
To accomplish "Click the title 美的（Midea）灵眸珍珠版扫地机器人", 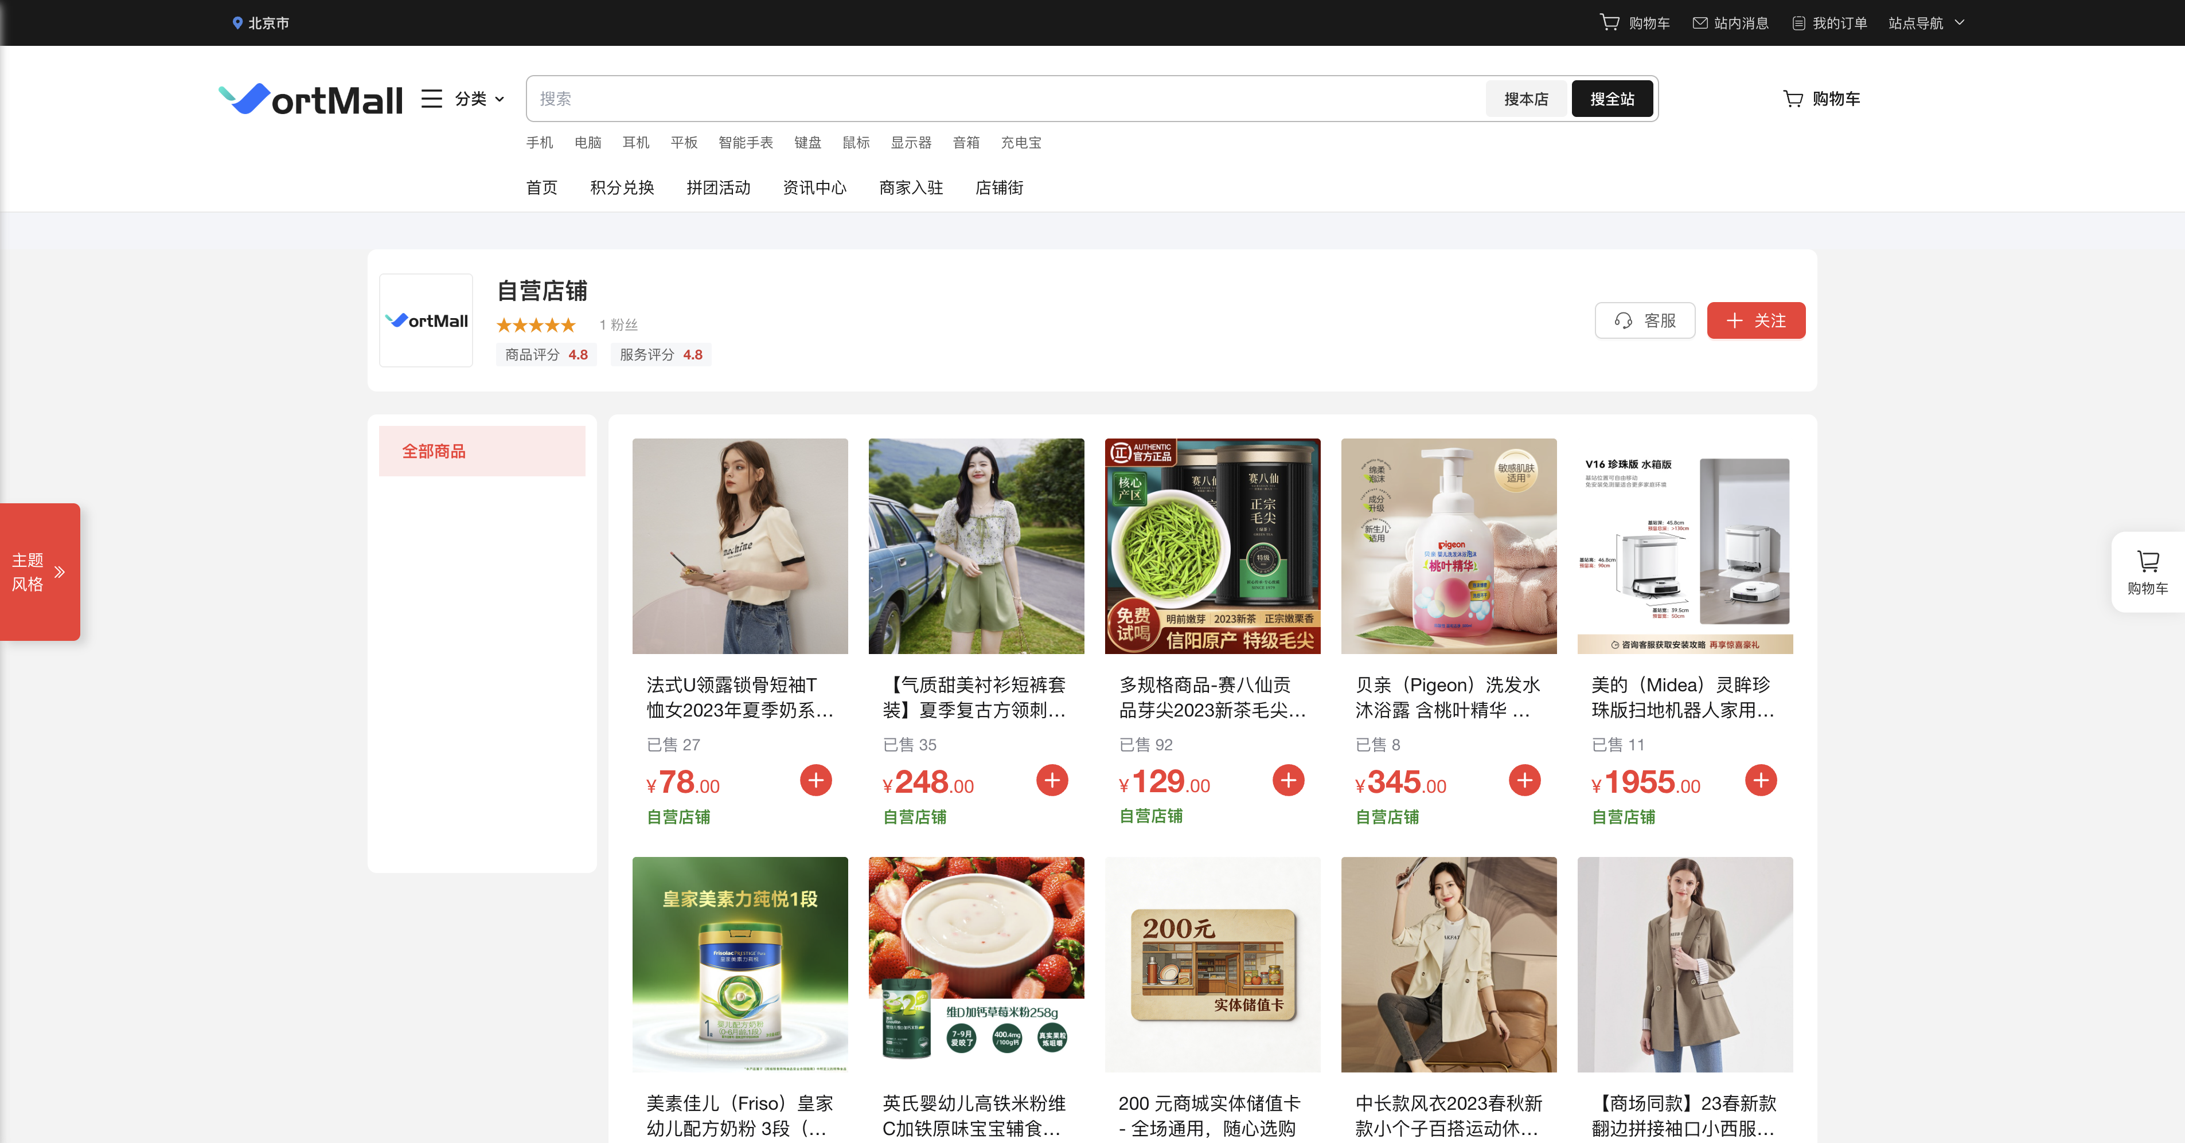I will [x=1683, y=697].
